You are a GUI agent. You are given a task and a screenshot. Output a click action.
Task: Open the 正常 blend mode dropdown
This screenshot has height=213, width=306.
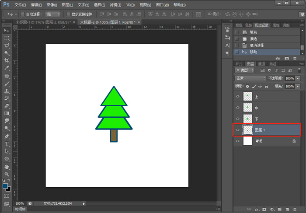tap(250, 78)
